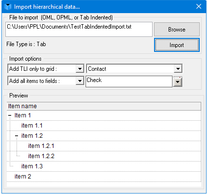Open the Check fields dropdown button
Viewport: 208px width, 195px height.
click(178, 81)
